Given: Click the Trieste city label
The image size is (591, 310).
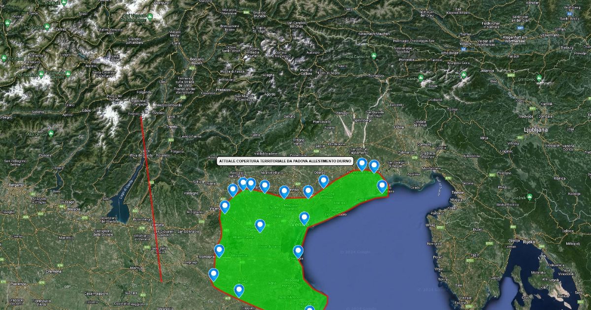Looking at the screenshot, I should coord(458,192).
